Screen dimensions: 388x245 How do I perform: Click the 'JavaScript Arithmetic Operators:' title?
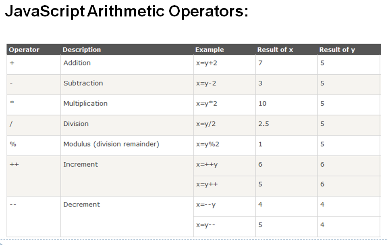[126, 11]
